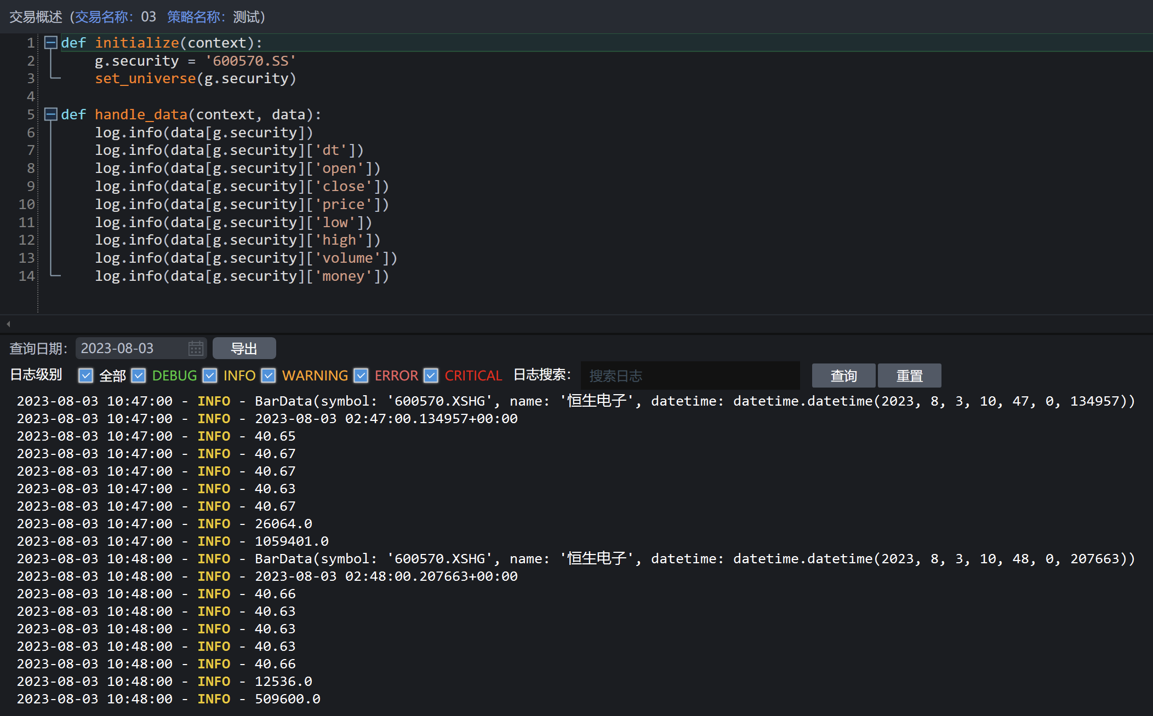Image resolution: width=1153 pixels, height=716 pixels.
Task: Focus the 搜索日志 log search field
Action: coord(690,376)
